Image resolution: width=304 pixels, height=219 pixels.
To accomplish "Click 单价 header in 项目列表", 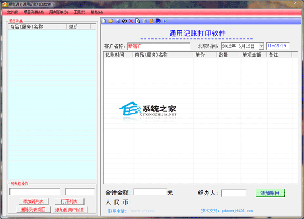I will tap(78, 26).
